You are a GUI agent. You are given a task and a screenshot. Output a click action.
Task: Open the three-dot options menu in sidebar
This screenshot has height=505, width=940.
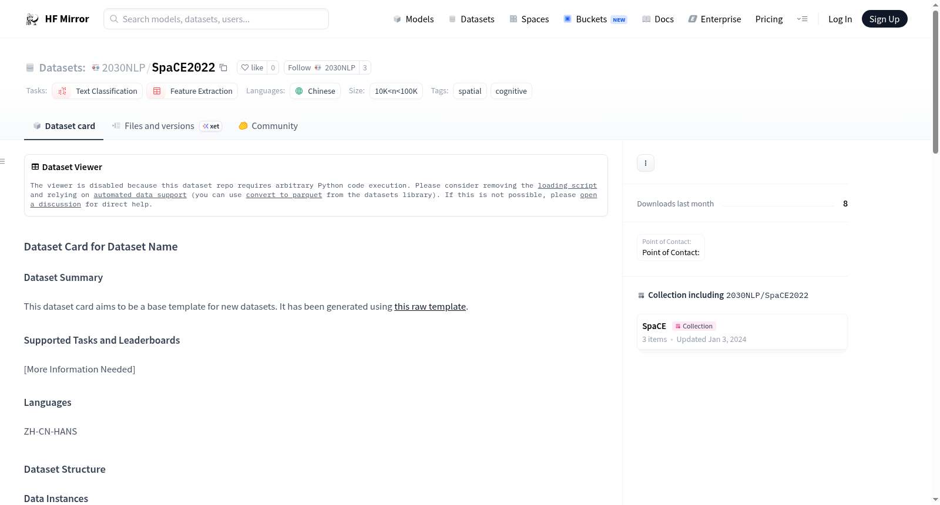pyautogui.click(x=646, y=163)
